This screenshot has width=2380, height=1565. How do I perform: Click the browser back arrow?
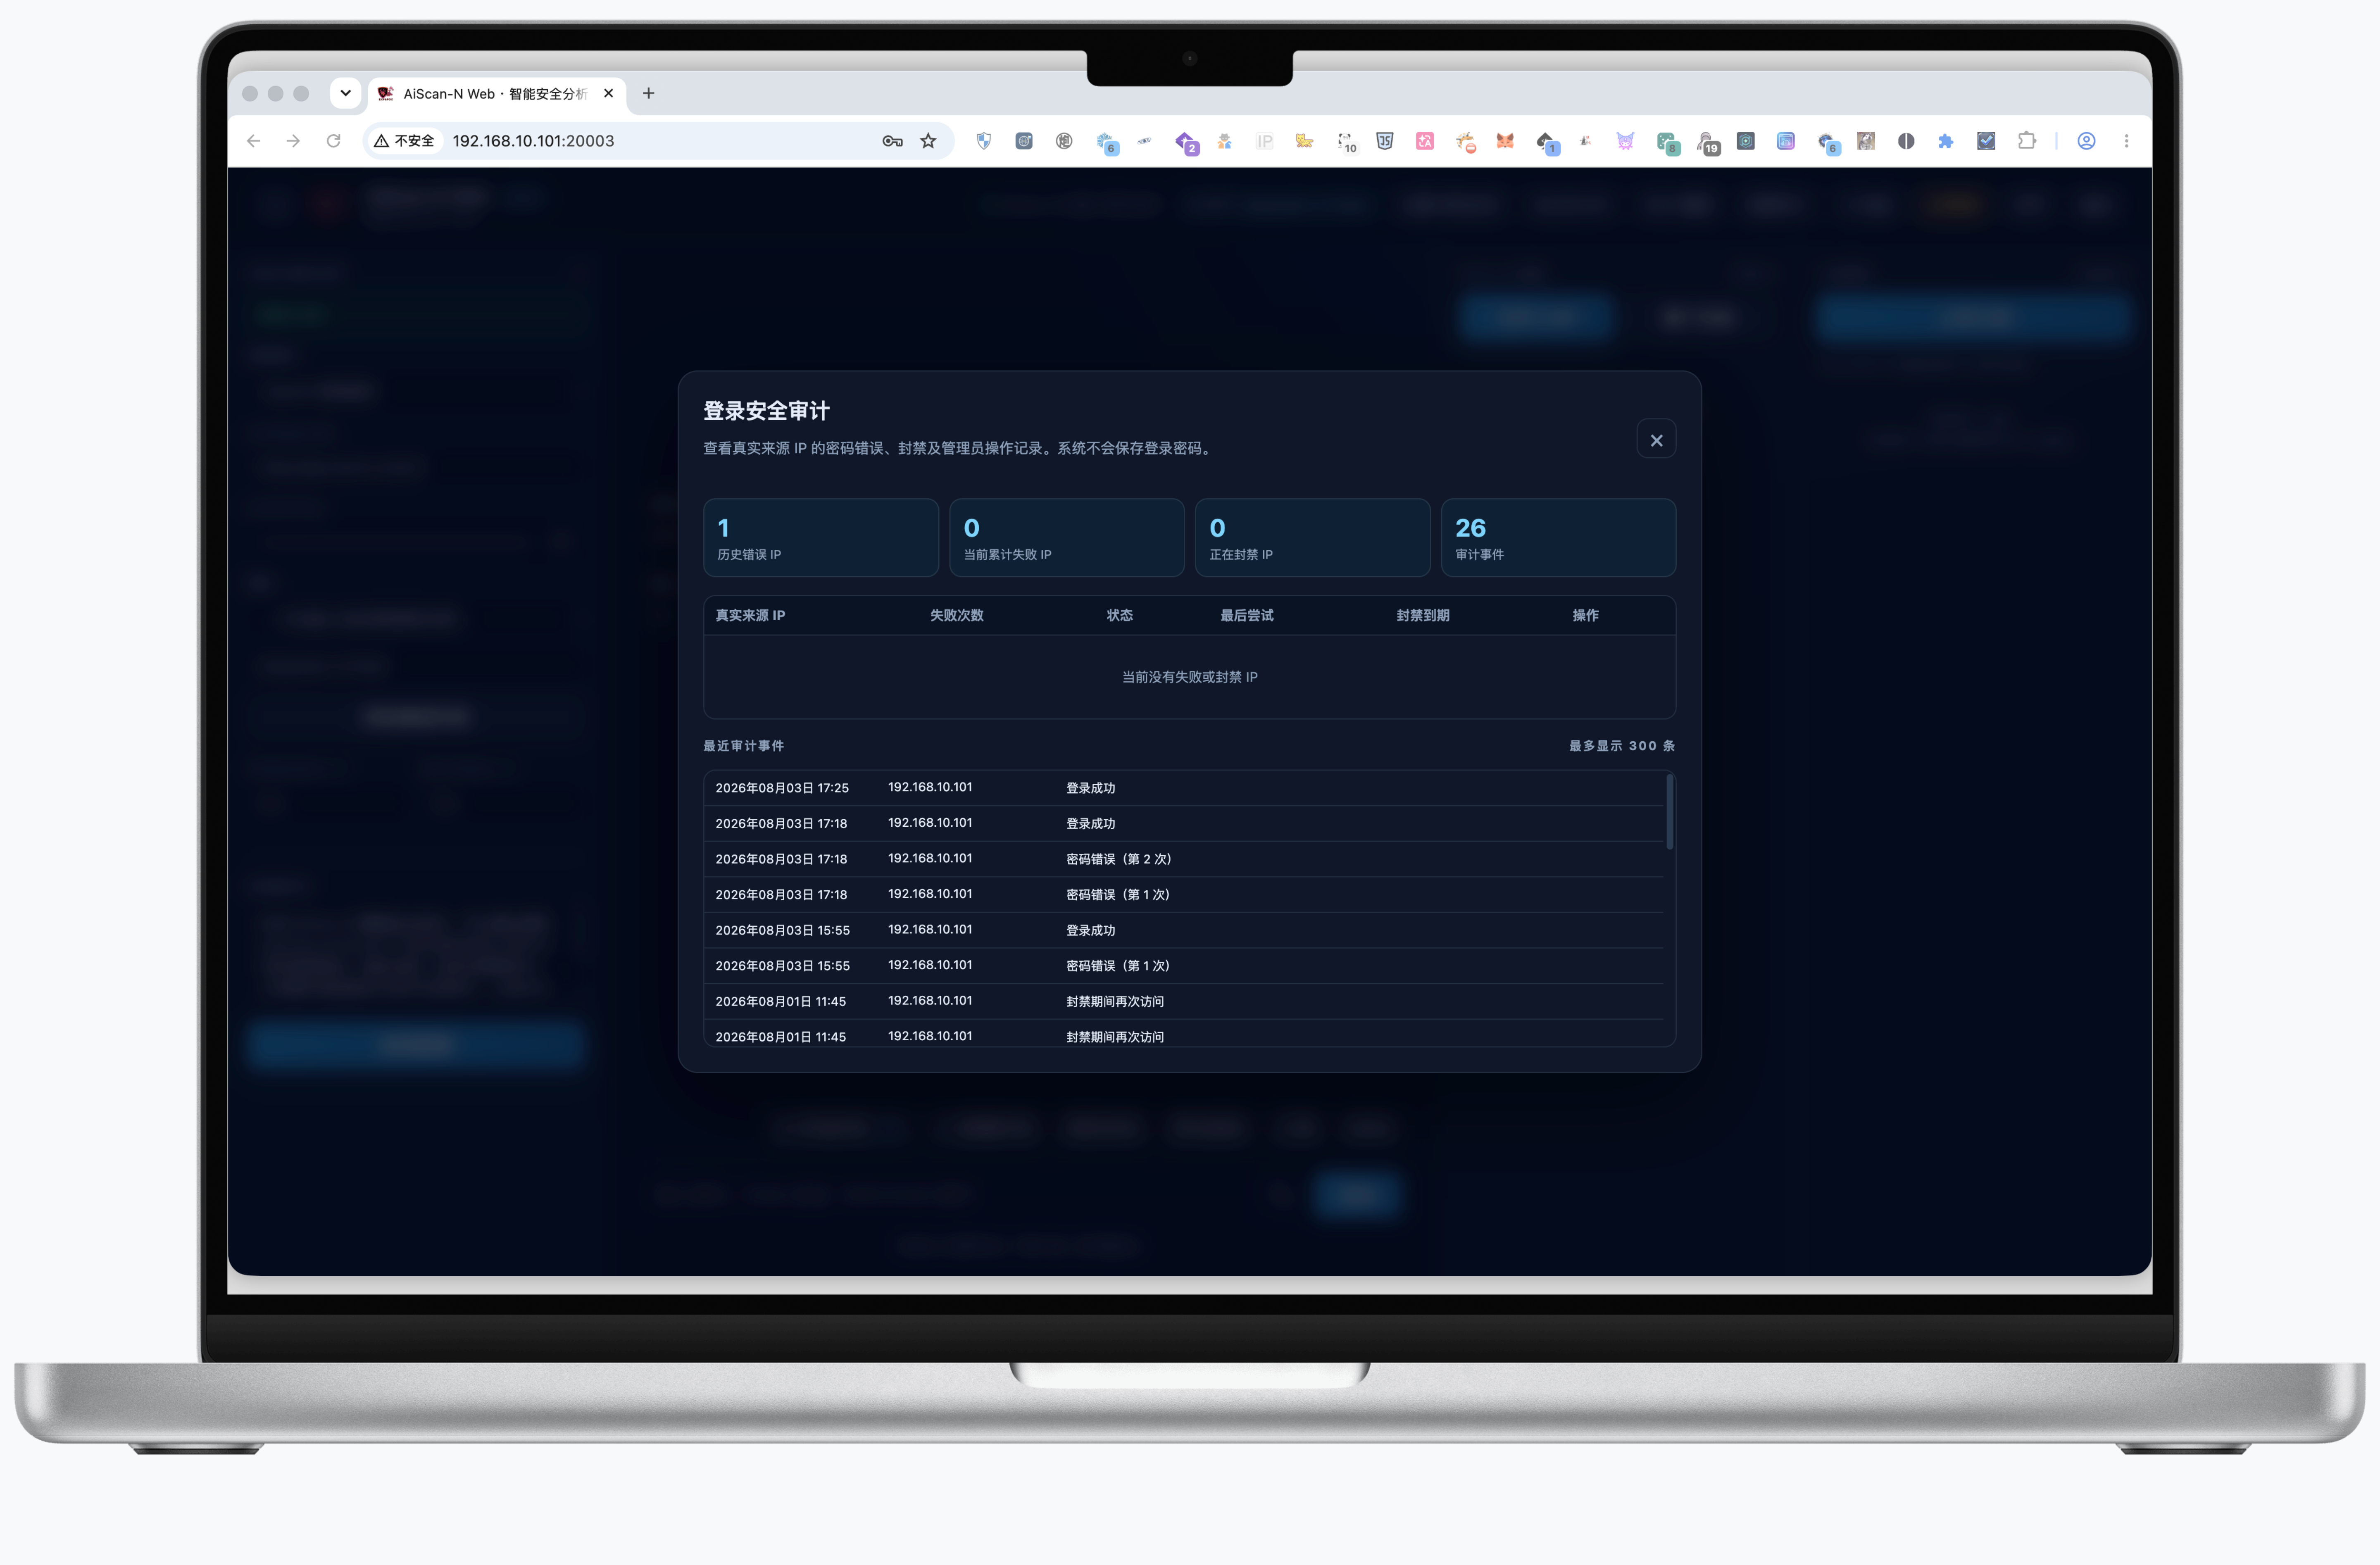254,141
